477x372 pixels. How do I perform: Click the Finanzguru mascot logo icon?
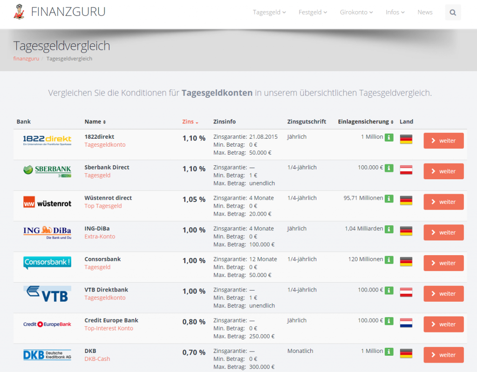click(19, 12)
